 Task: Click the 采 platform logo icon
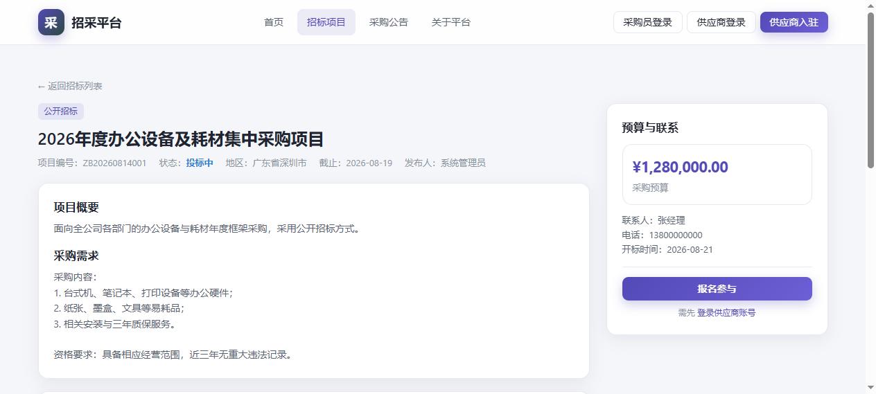click(51, 22)
